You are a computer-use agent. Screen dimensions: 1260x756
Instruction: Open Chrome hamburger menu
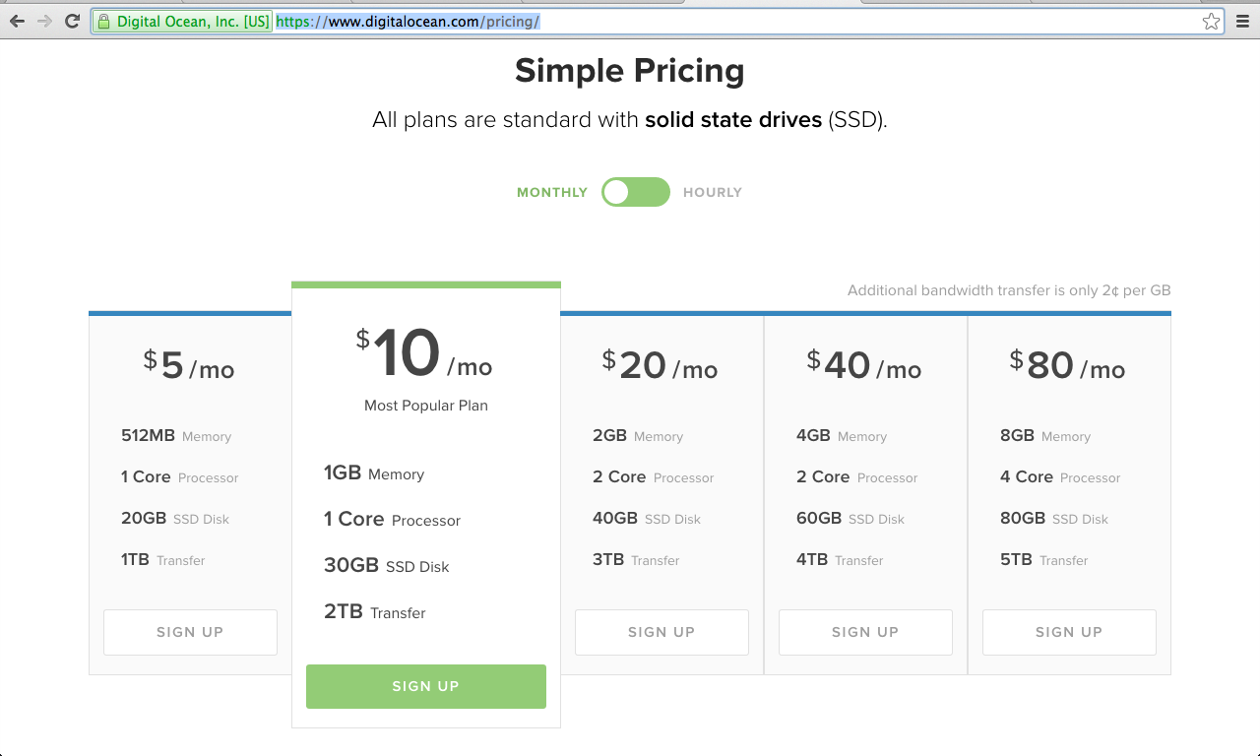point(1242,21)
